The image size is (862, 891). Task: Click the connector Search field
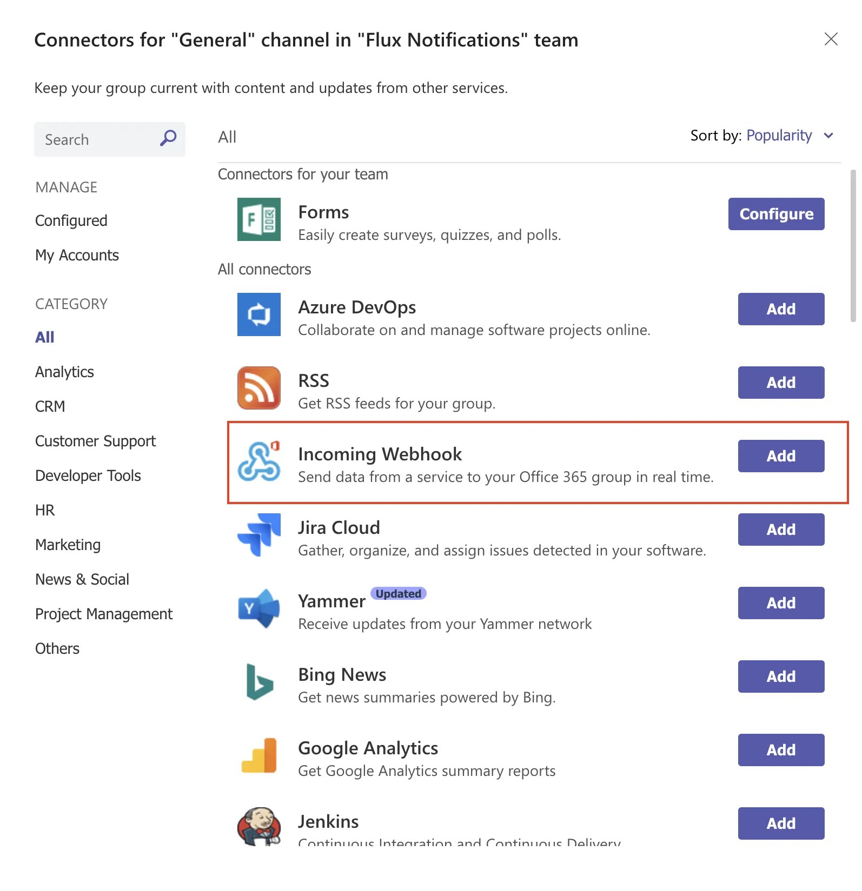pos(109,139)
